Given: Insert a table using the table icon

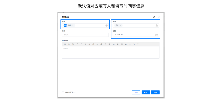Looking at the screenshot, I should [122, 44].
